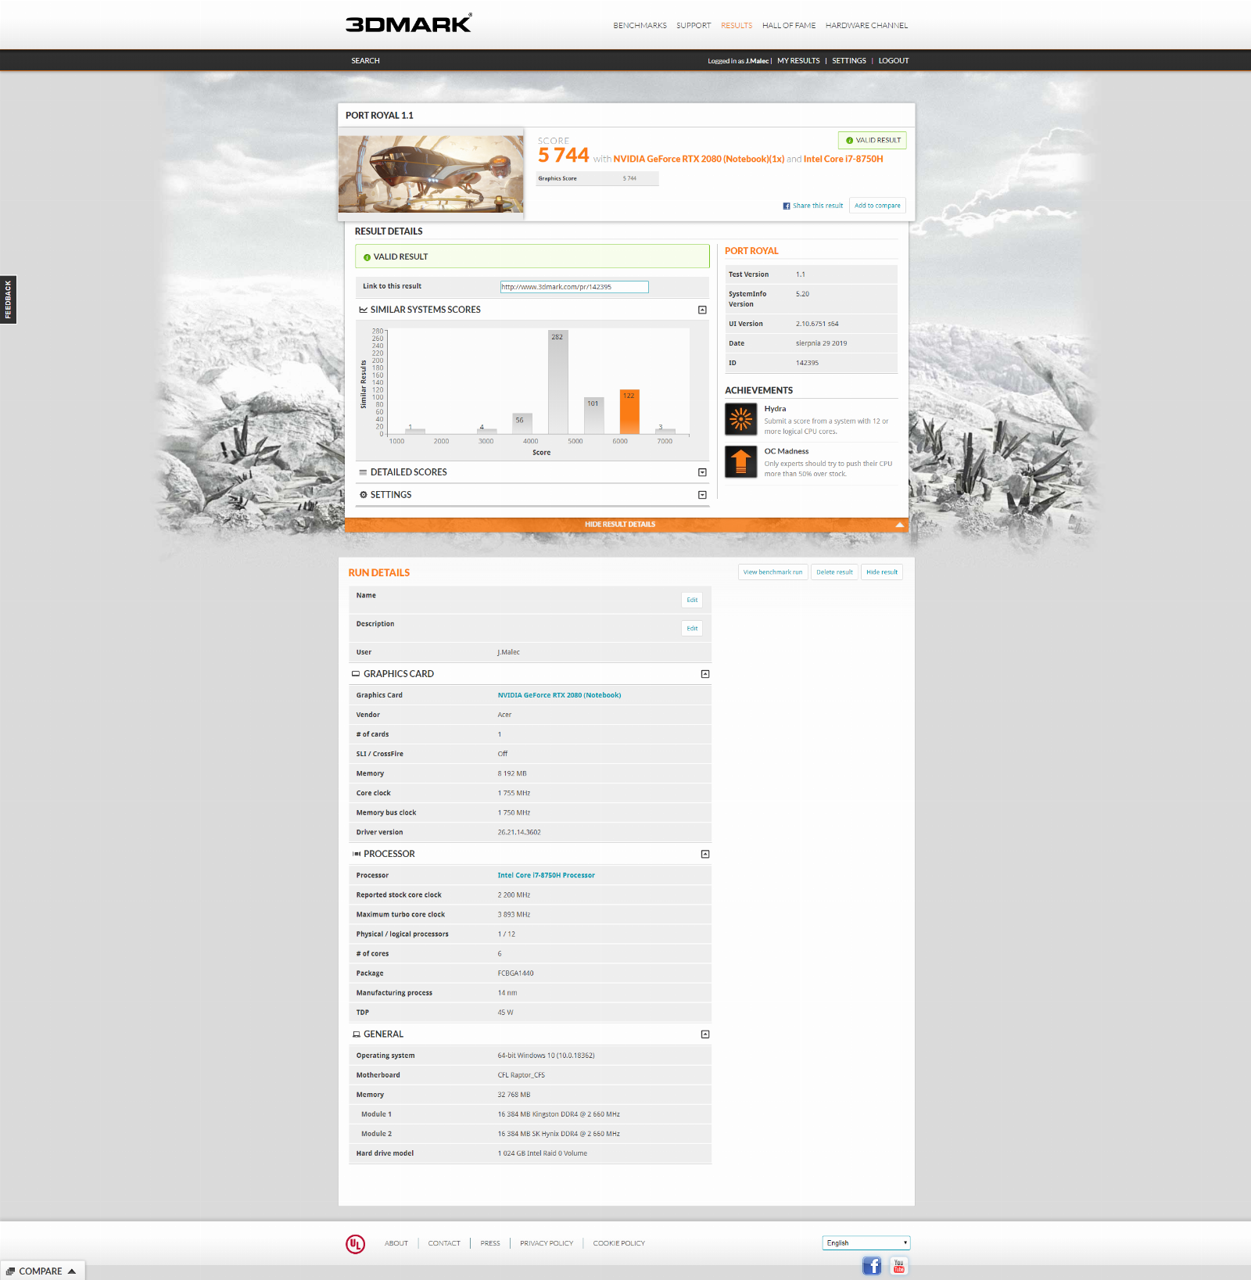Edit the run Description

click(x=692, y=628)
